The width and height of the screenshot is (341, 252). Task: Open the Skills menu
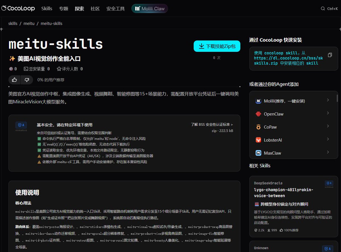[x=47, y=9]
